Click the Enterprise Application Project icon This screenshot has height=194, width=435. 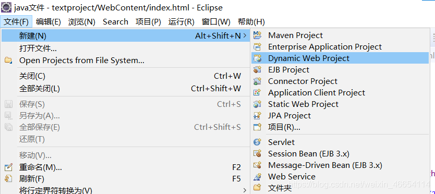click(x=258, y=47)
